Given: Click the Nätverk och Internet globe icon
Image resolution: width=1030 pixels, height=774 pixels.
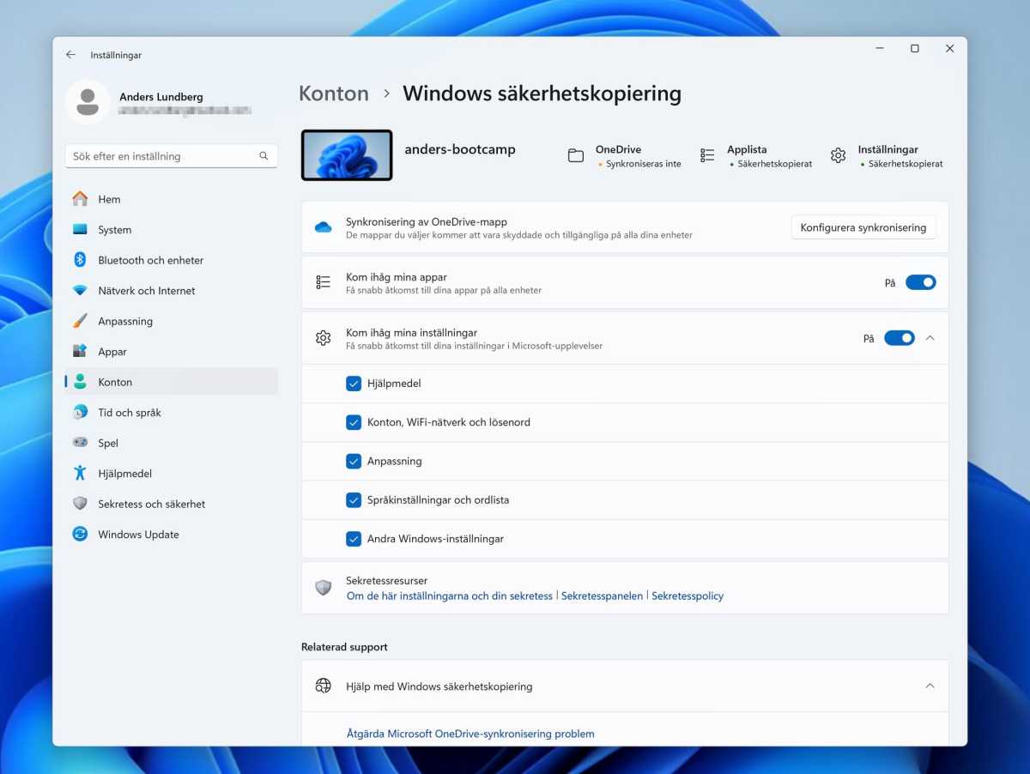Looking at the screenshot, I should 82,291.
